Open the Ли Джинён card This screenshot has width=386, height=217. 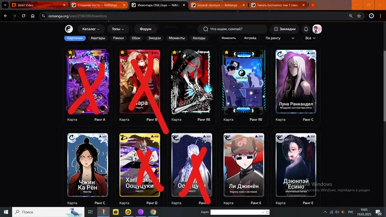tap(244, 165)
